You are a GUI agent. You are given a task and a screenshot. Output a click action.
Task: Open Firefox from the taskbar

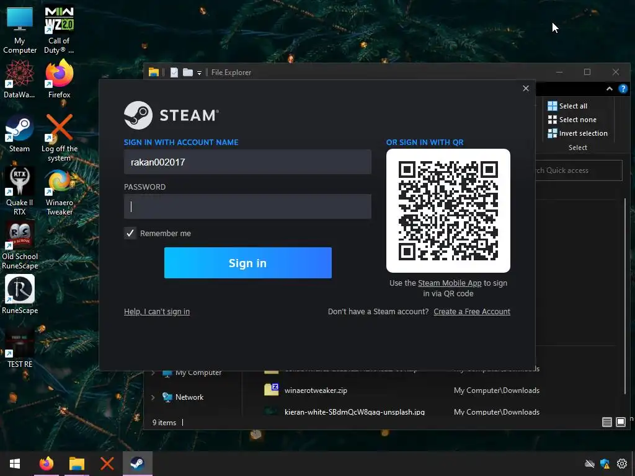(x=46, y=464)
